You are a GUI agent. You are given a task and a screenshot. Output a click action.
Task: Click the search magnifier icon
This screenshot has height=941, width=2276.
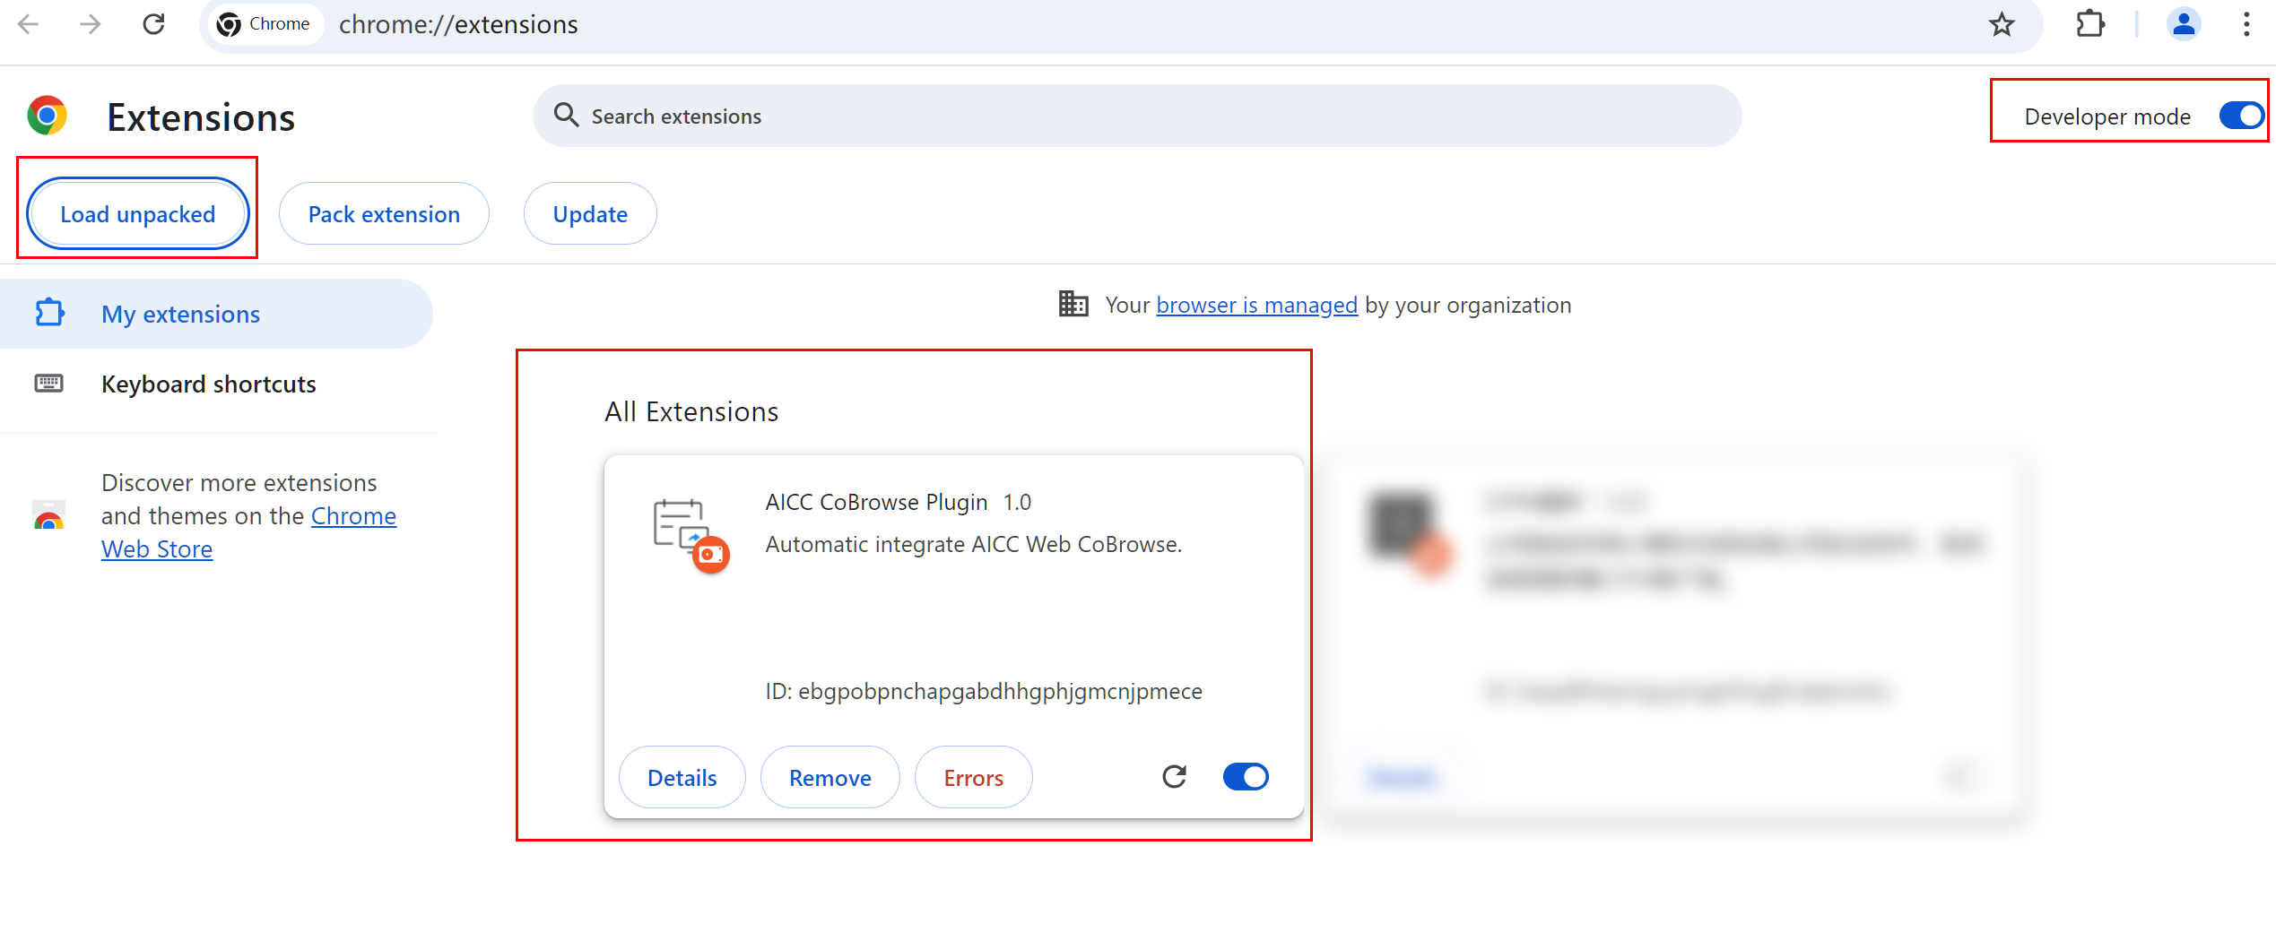[566, 115]
